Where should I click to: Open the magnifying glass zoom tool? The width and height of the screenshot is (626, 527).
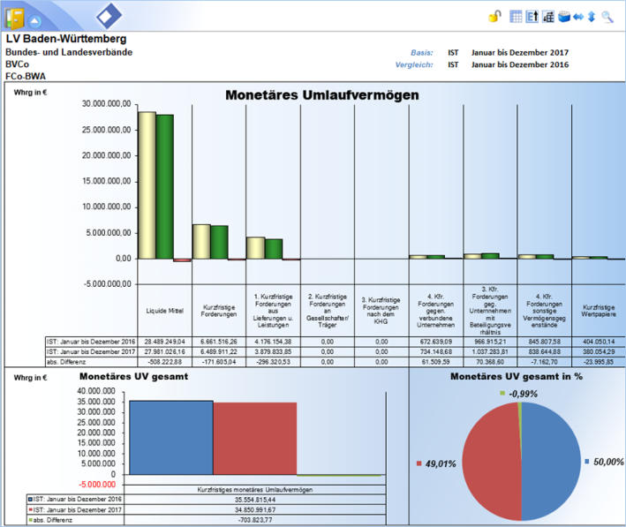tap(607, 16)
